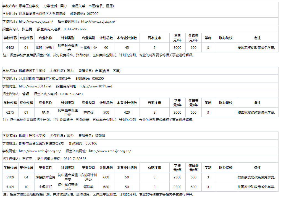
Task: Click the plan total cell 90
Action: tap(106, 48)
